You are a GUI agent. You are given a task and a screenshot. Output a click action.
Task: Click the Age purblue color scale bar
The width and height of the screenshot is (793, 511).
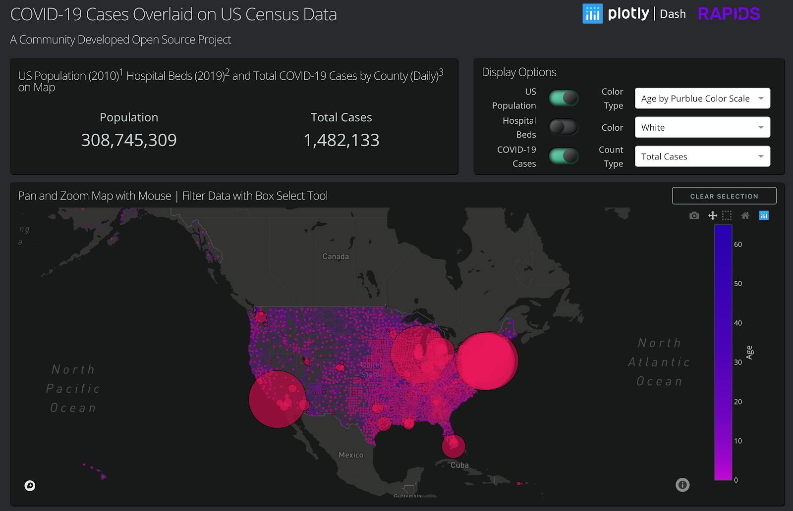pyautogui.click(x=723, y=353)
